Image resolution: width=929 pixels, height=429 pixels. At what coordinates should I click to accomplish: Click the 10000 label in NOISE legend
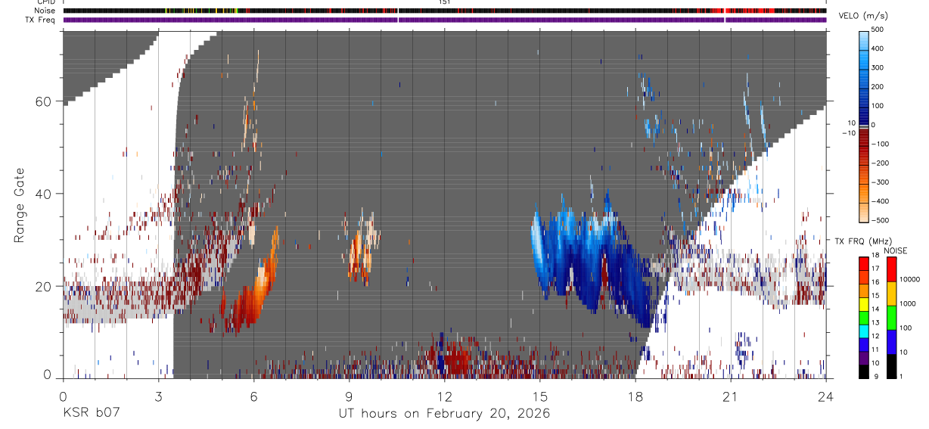coord(910,279)
